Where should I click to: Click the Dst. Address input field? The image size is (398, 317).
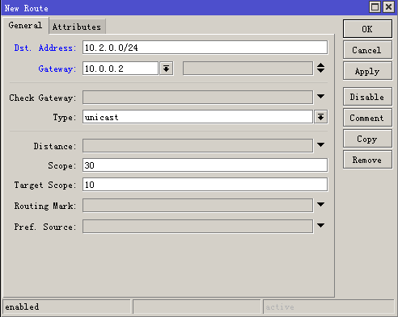(205, 48)
